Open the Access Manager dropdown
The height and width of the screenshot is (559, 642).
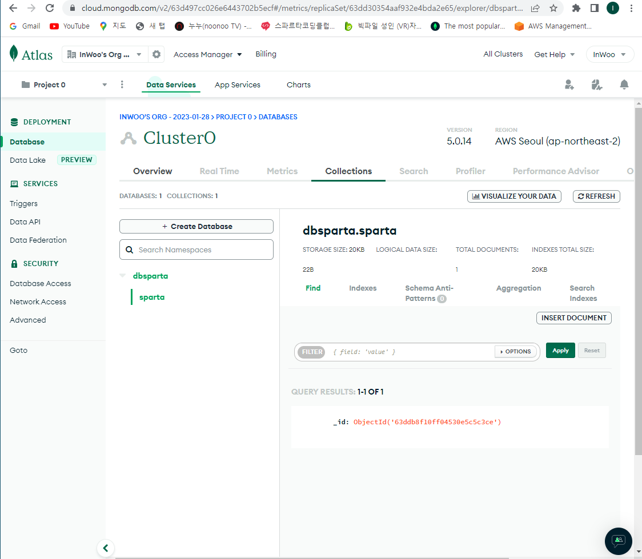click(x=207, y=54)
